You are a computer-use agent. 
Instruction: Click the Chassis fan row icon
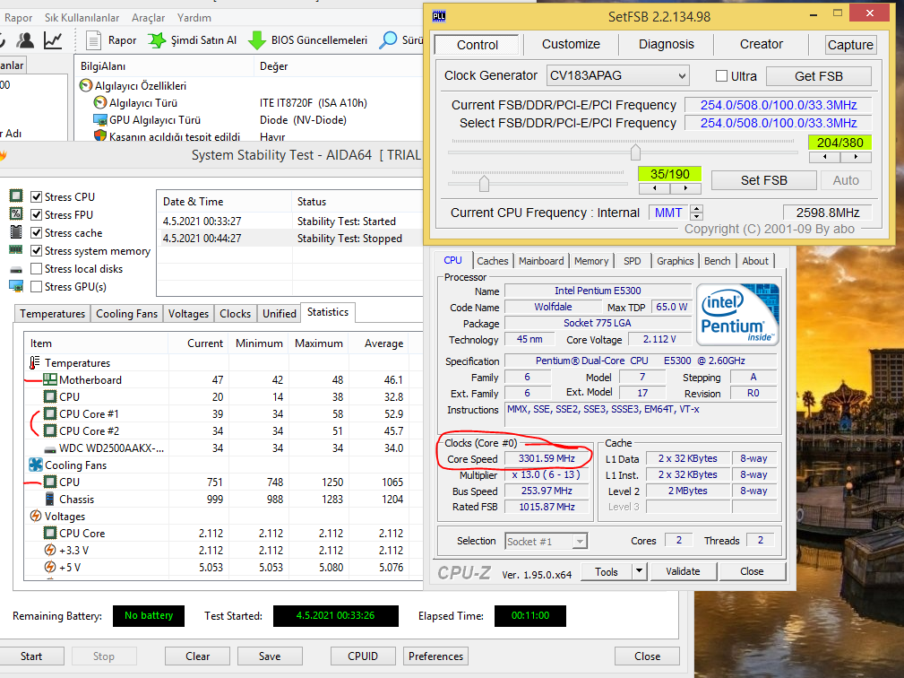[50, 500]
